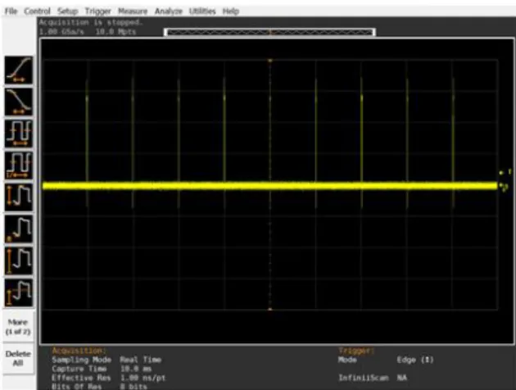Open the Analyze menu
Image resolution: width=516 pixels, height=390 pixels.
coord(169,11)
